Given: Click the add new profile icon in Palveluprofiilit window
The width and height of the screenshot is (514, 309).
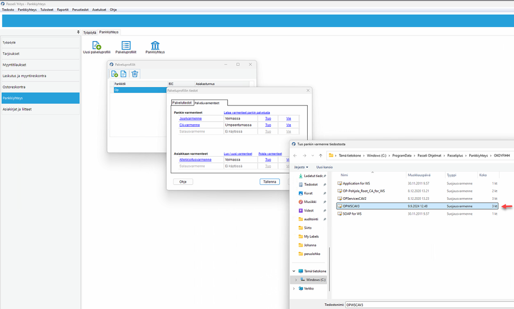Looking at the screenshot, I should [x=114, y=74].
